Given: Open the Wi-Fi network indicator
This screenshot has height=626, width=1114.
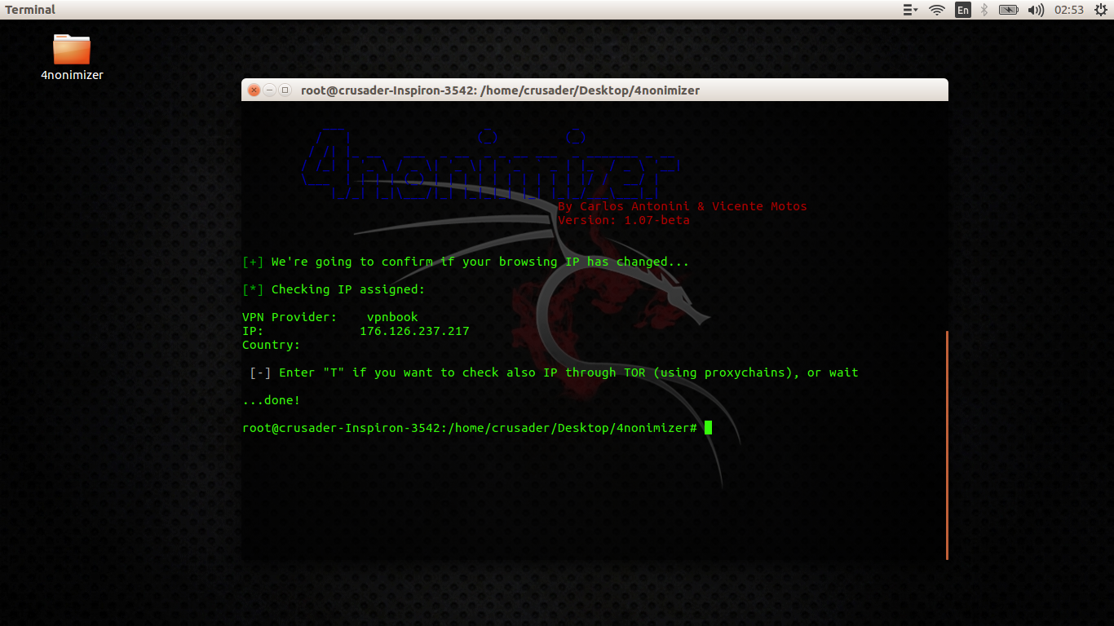Looking at the screenshot, I should tap(937, 10).
